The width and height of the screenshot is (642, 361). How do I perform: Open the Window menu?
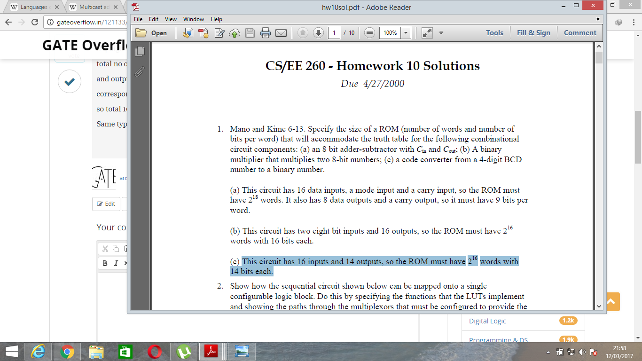193,19
